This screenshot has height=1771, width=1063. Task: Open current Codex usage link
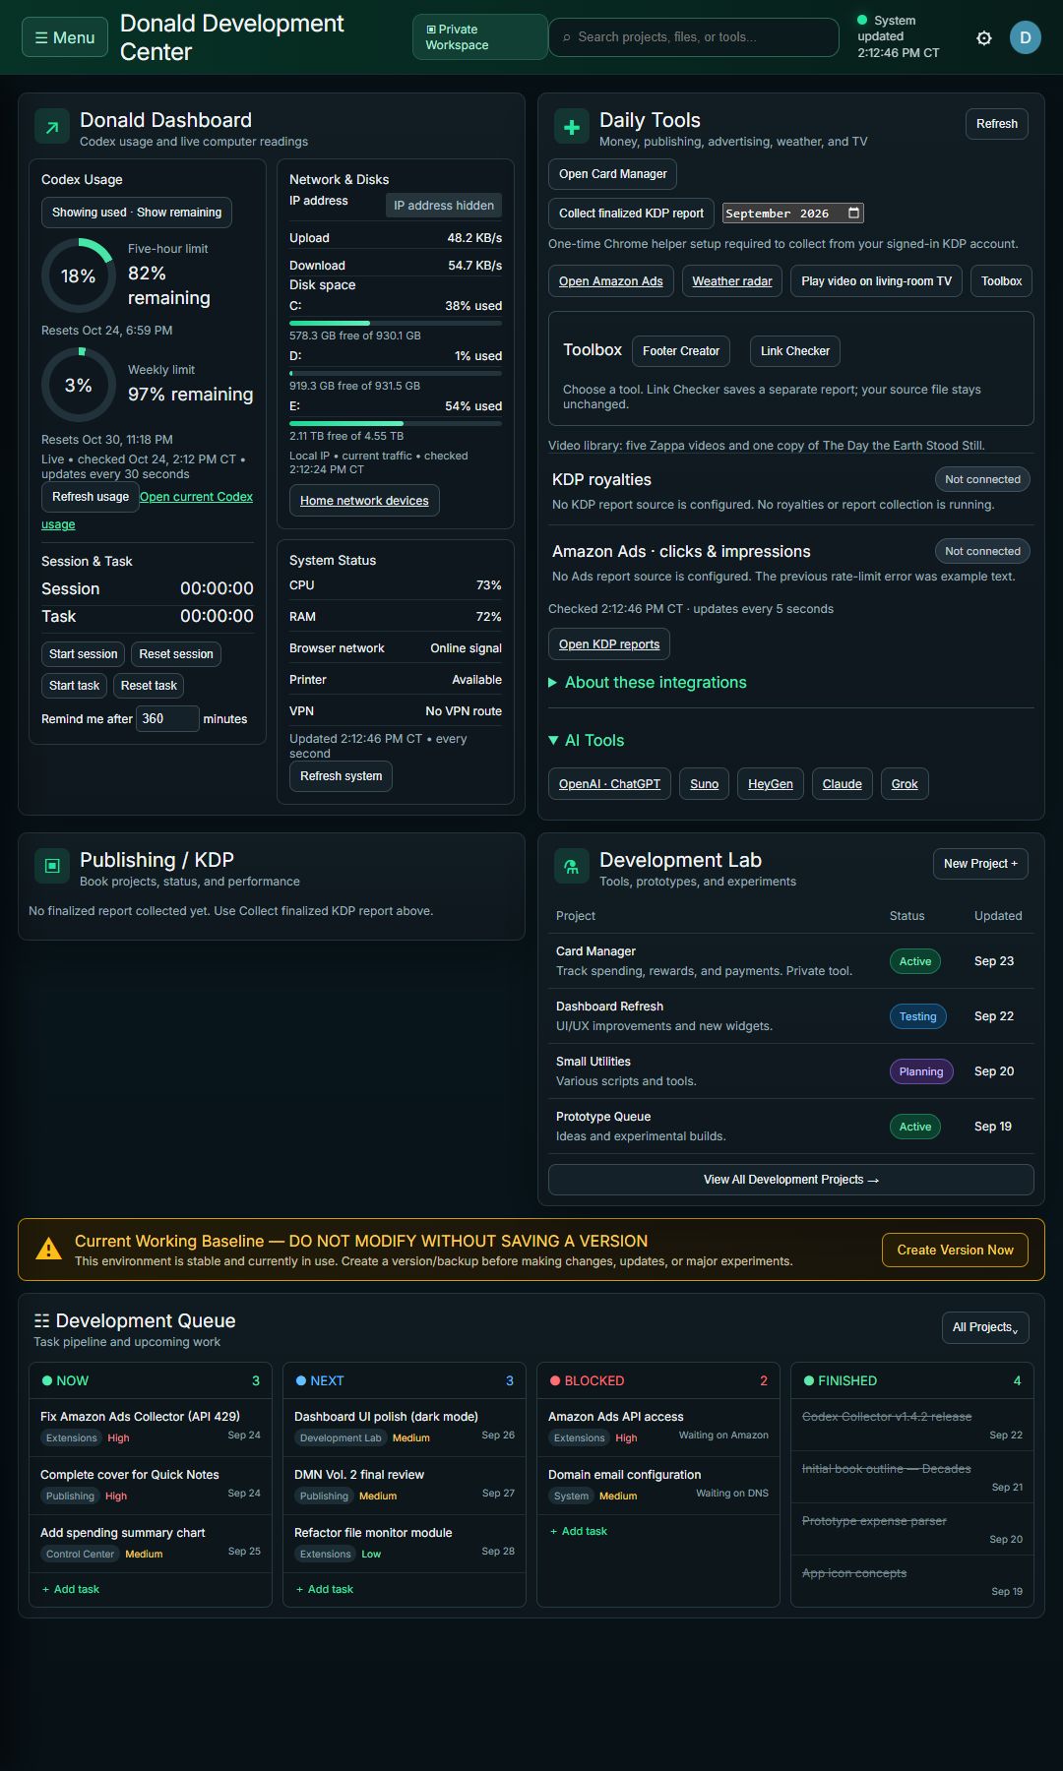[x=196, y=497]
